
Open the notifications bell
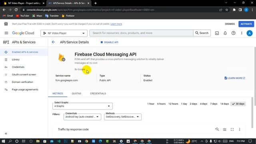click(x=225, y=33)
